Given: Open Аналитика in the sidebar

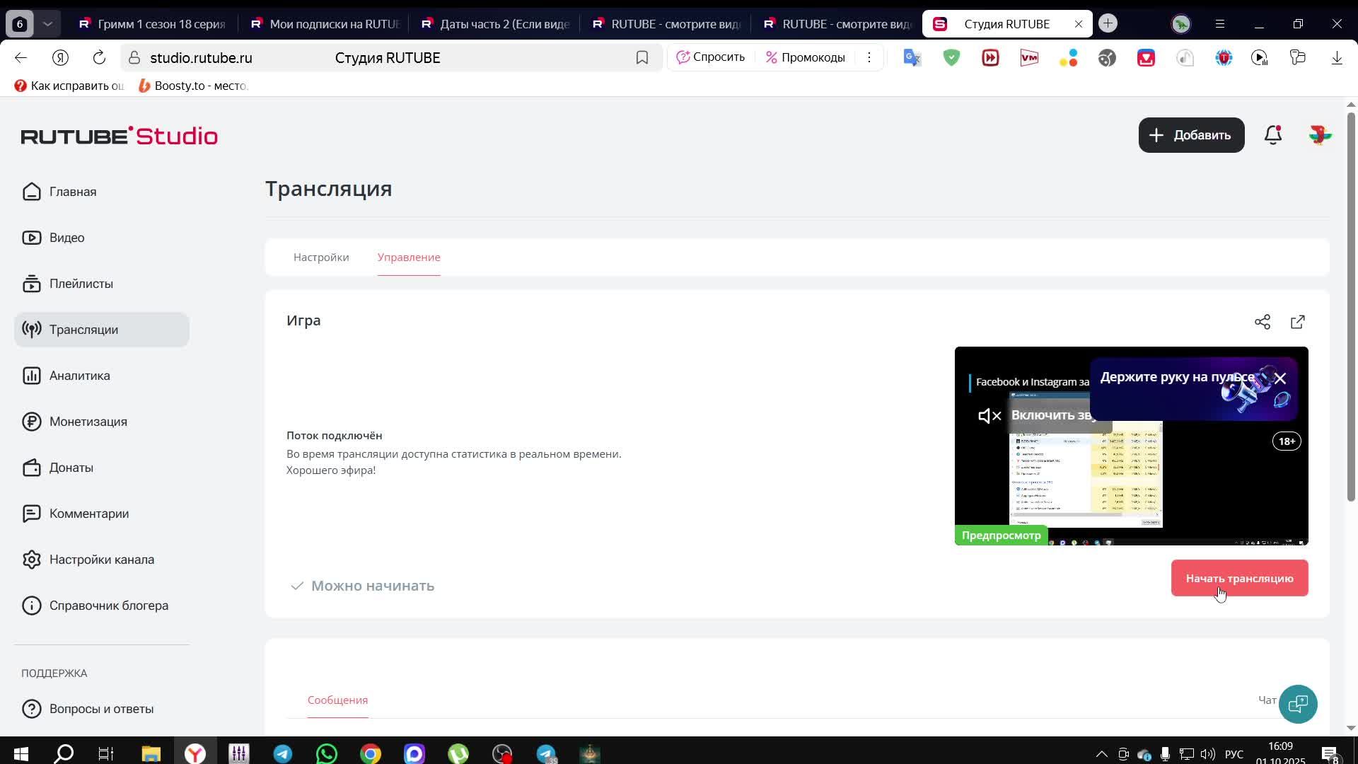Looking at the screenshot, I should point(79,376).
